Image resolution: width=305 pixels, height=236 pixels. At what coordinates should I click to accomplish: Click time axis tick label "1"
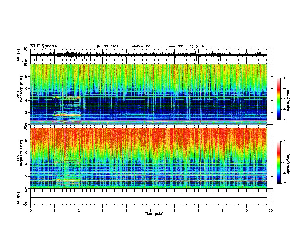tap(54, 211)
